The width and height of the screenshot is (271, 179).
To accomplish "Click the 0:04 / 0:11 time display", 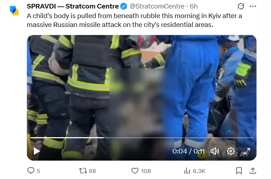I will coord(189,151).
